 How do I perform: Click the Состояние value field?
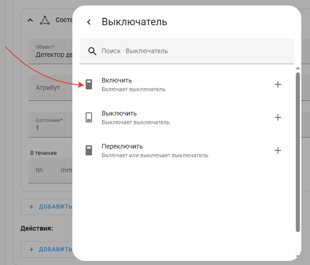pyautogui.click(x=50, y=124)
